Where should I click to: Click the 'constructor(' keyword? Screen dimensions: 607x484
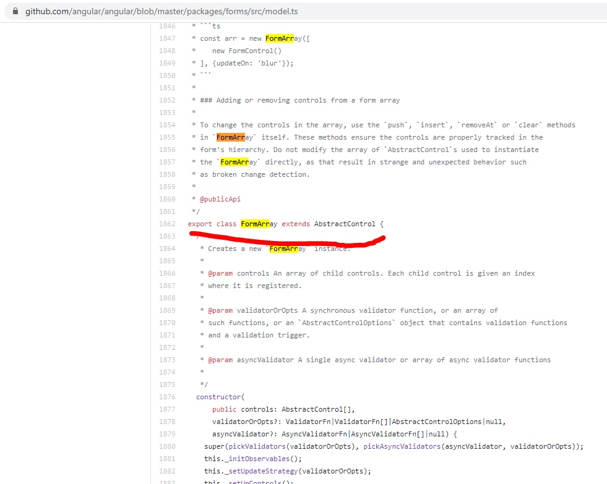click(220, 397)
